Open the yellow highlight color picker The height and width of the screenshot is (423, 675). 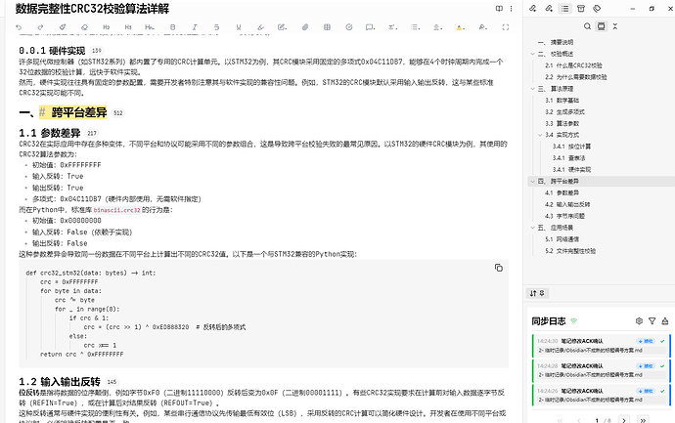pos(460,27)
